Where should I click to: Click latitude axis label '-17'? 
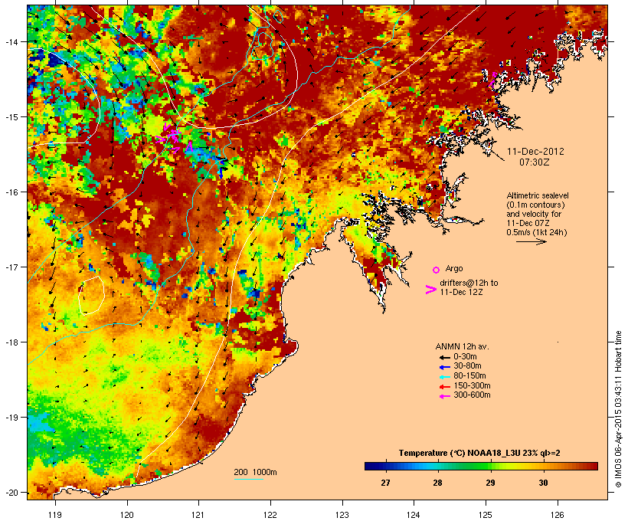11,267
